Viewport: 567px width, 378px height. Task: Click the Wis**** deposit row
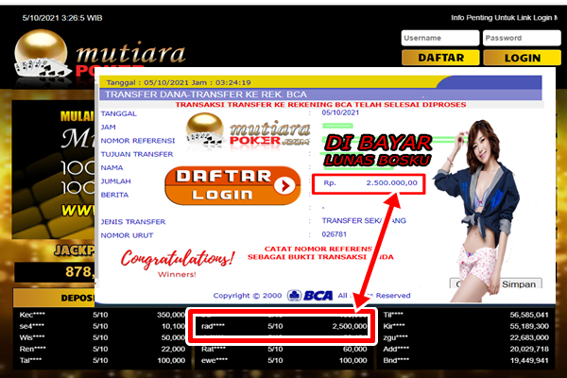[102, 338]
